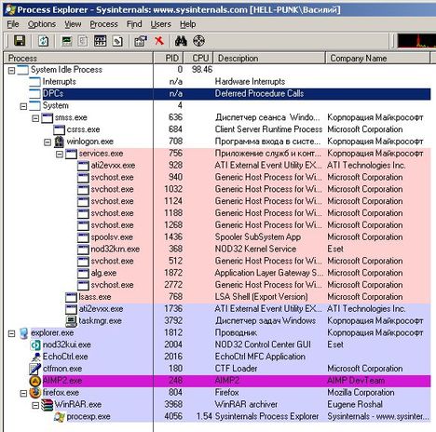Image resolution: width=436 pixels, height=432 pixels.
Task: Select the svchost.exe row with PID 2772
Action: tap(217, 285)
